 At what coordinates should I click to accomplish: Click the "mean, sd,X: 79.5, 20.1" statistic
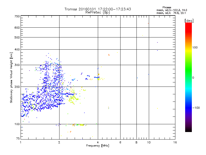(x=171, y=13)
